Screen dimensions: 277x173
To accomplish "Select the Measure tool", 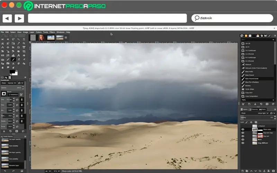I will tap(2, 47).
